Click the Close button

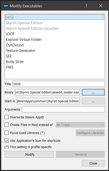click(x=93, y=163)
